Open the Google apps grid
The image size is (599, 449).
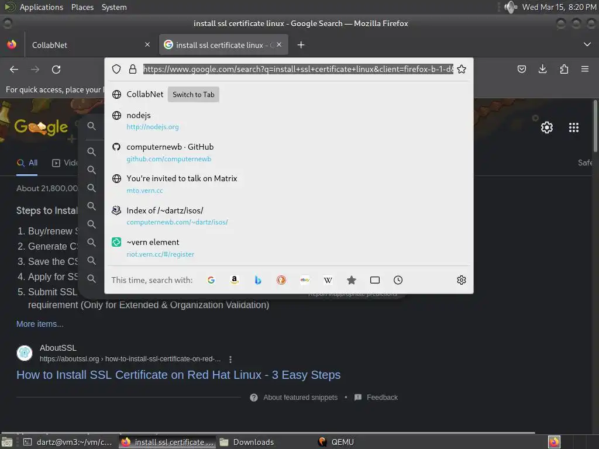click(x=574, y=127)
